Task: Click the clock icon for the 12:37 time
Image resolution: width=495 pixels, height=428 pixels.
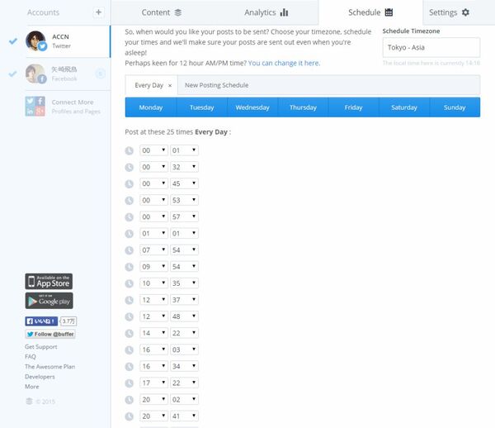Action: [x=130, y=300]
